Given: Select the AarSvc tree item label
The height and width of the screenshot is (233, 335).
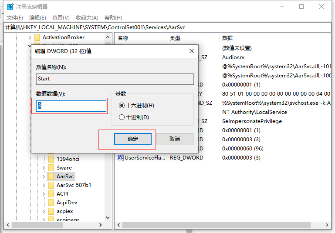Looking at the screenshot, I should [65, 176].
